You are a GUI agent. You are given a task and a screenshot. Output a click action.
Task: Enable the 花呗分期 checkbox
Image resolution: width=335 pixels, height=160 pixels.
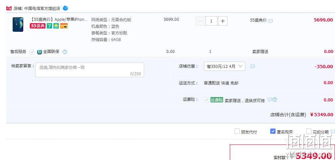coord(309,131)
